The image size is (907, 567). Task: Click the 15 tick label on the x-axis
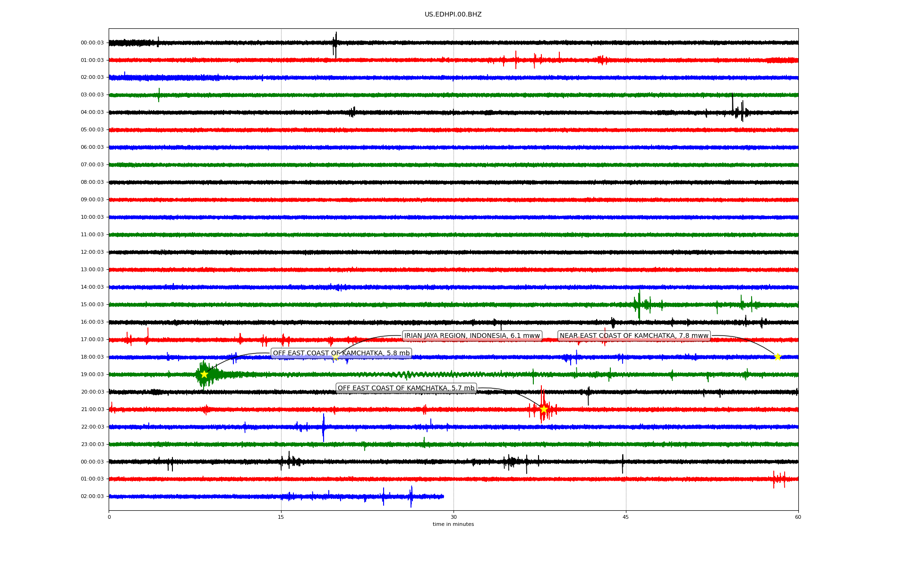(281, 517)
